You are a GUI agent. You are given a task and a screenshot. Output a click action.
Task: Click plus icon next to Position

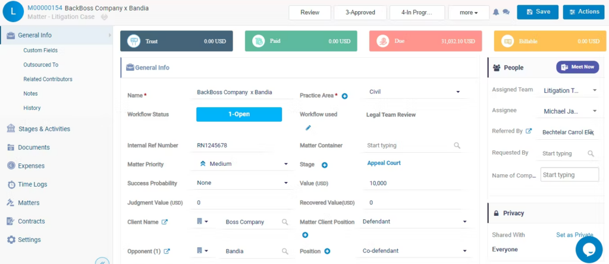click(x=327, y=251)
